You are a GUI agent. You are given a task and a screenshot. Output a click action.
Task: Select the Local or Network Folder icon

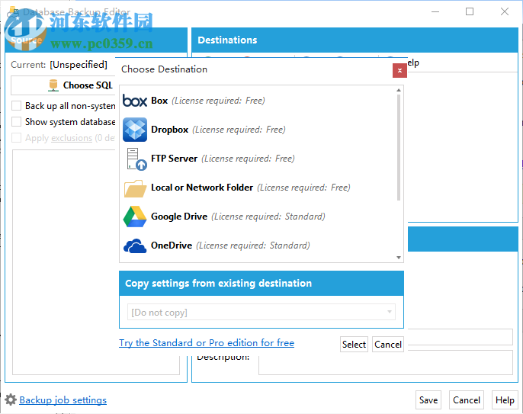coord(135,188)
